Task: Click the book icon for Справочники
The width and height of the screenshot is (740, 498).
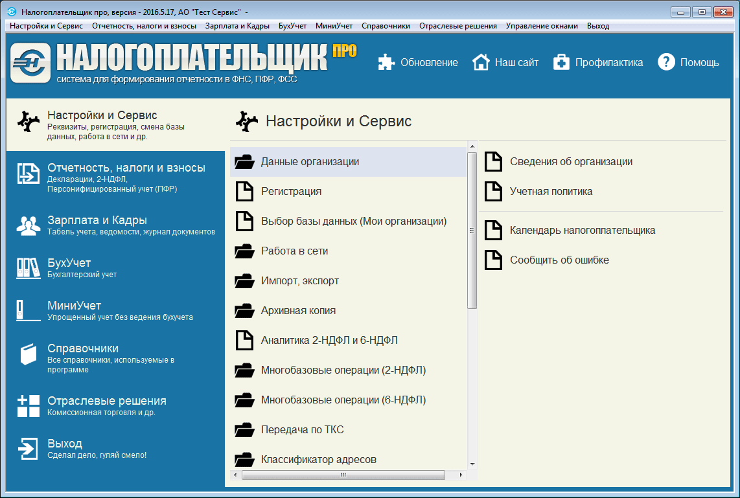Action: 29,354
